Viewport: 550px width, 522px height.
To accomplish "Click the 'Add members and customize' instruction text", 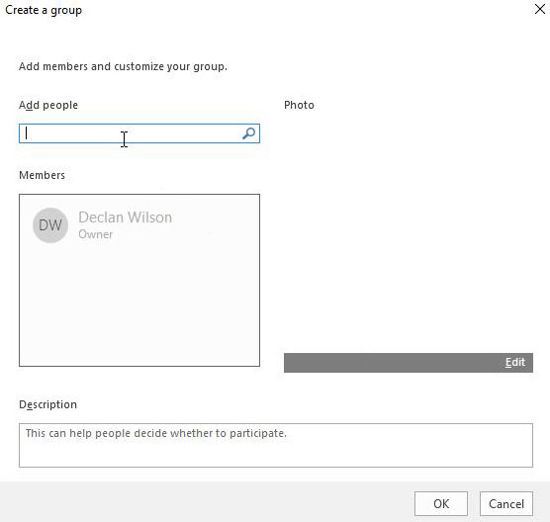I will 123,66.
